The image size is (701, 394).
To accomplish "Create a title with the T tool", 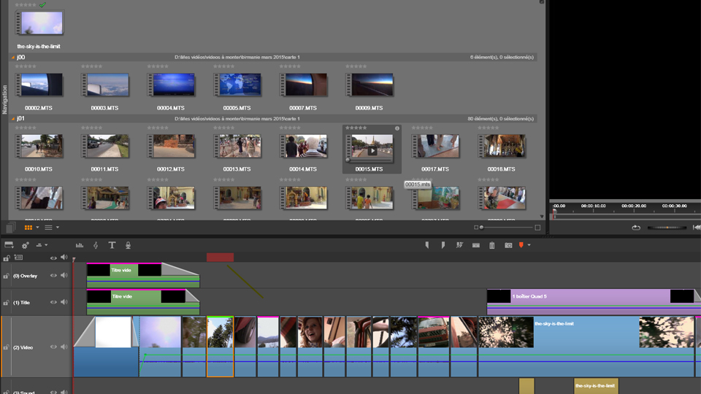I will pos(112,245).
